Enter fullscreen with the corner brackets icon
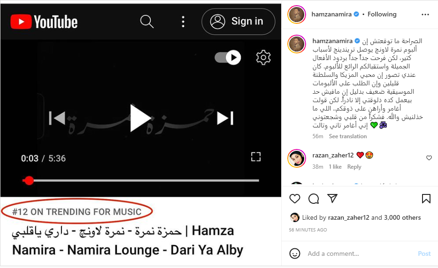 255,157
